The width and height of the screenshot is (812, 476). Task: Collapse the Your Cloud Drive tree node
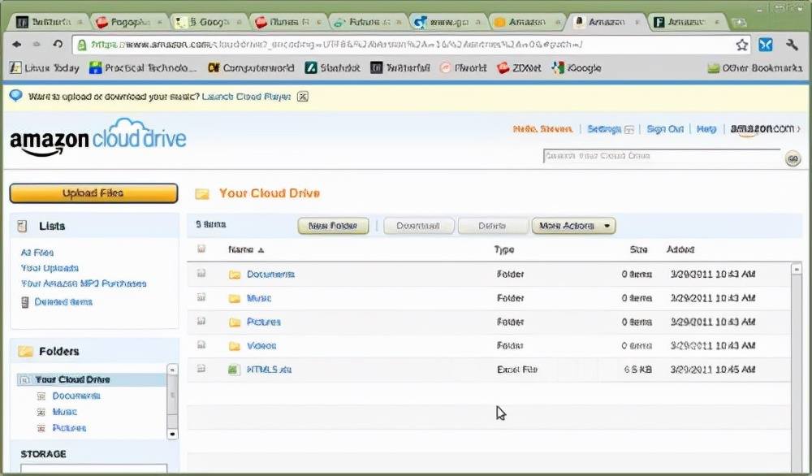24,380
